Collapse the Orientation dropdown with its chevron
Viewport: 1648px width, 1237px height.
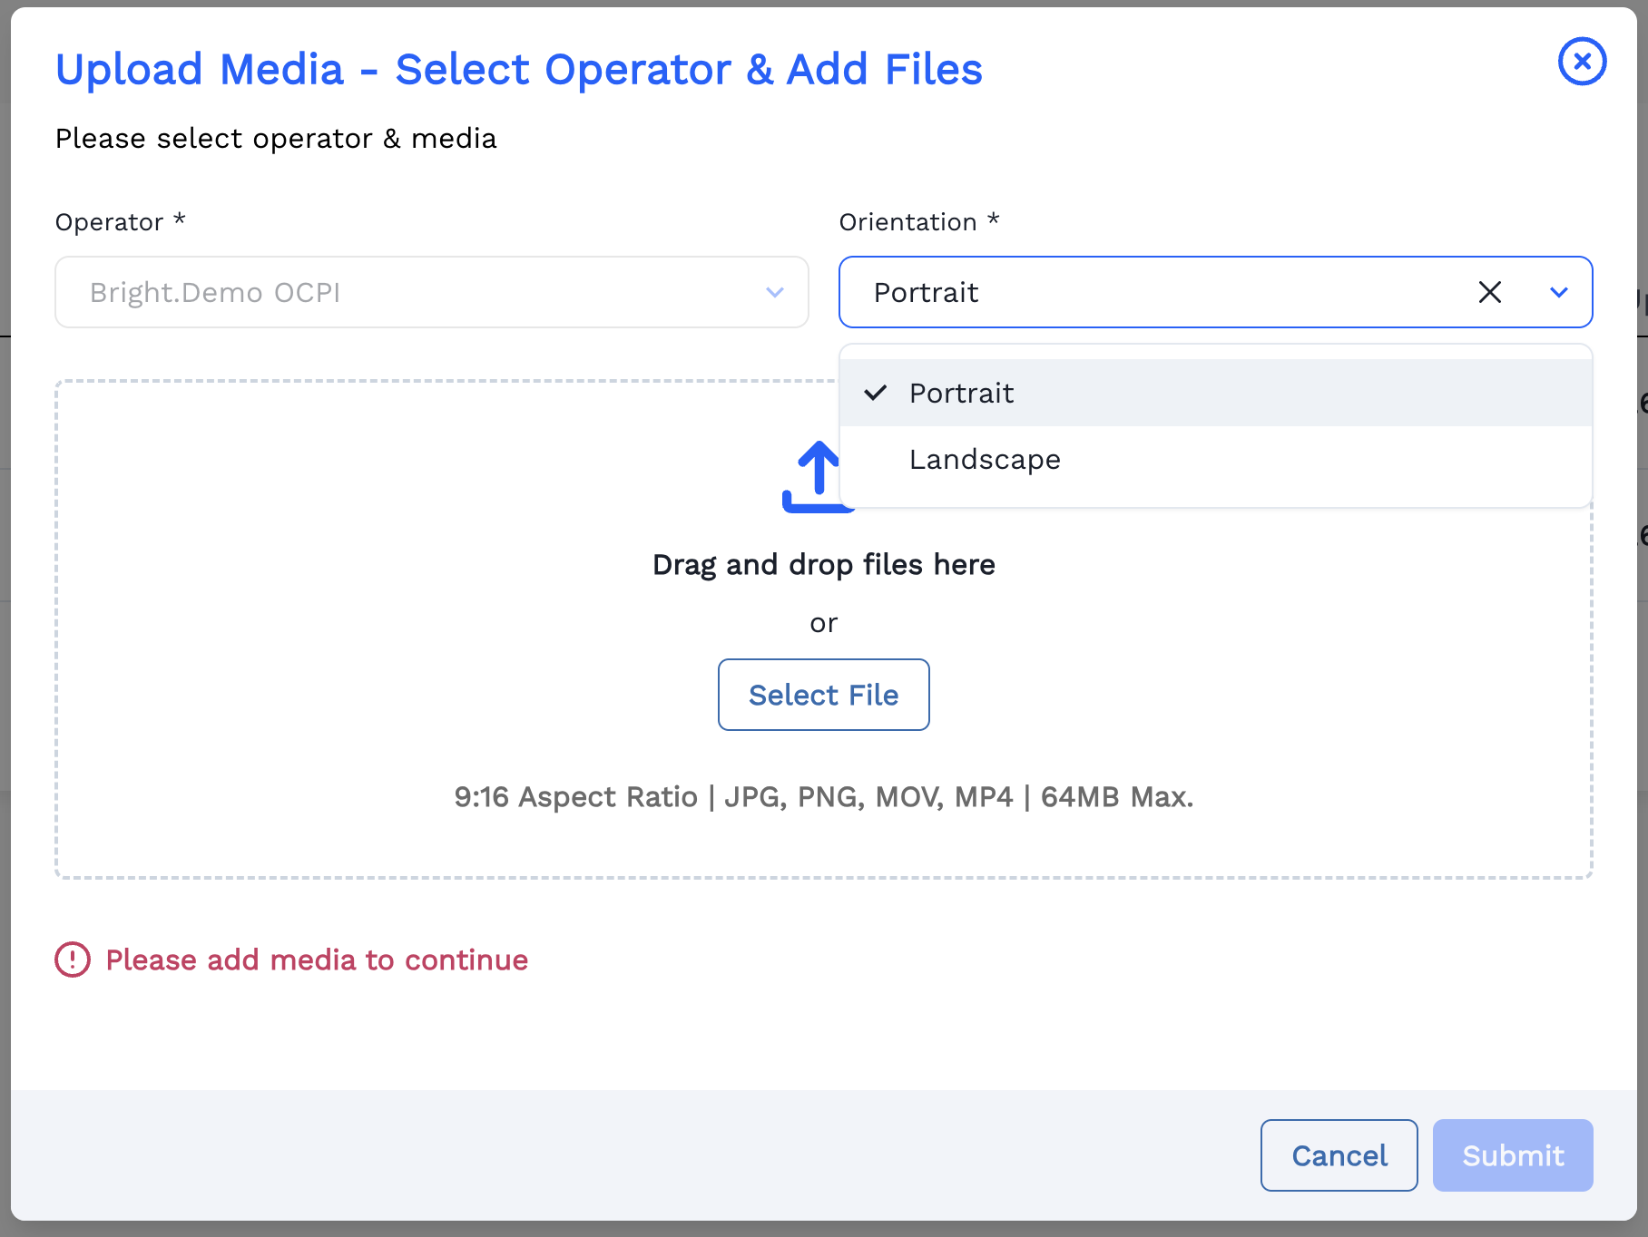click(1558, 292)
